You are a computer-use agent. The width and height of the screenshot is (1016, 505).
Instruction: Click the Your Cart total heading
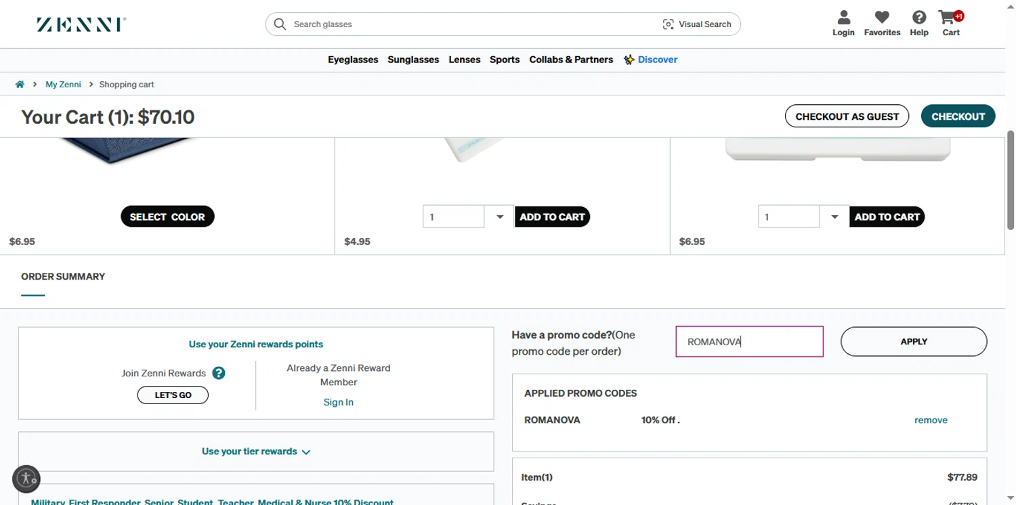point(108,117)
